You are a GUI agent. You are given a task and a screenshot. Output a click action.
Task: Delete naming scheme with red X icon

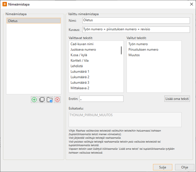(x=57, y=99)
